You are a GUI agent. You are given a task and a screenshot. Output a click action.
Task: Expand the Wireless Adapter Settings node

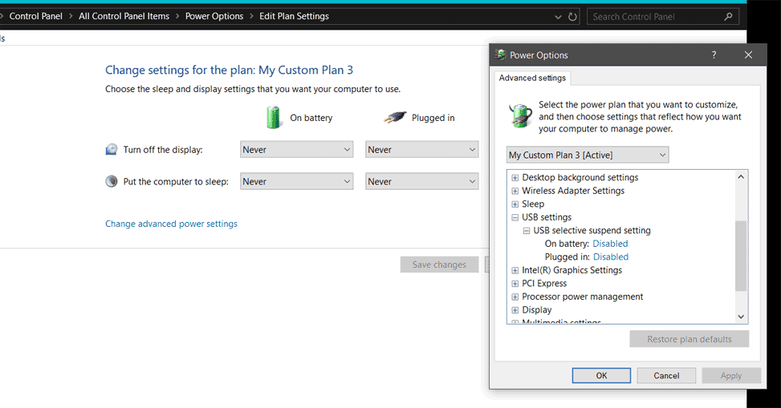click(x=515, y=191)
